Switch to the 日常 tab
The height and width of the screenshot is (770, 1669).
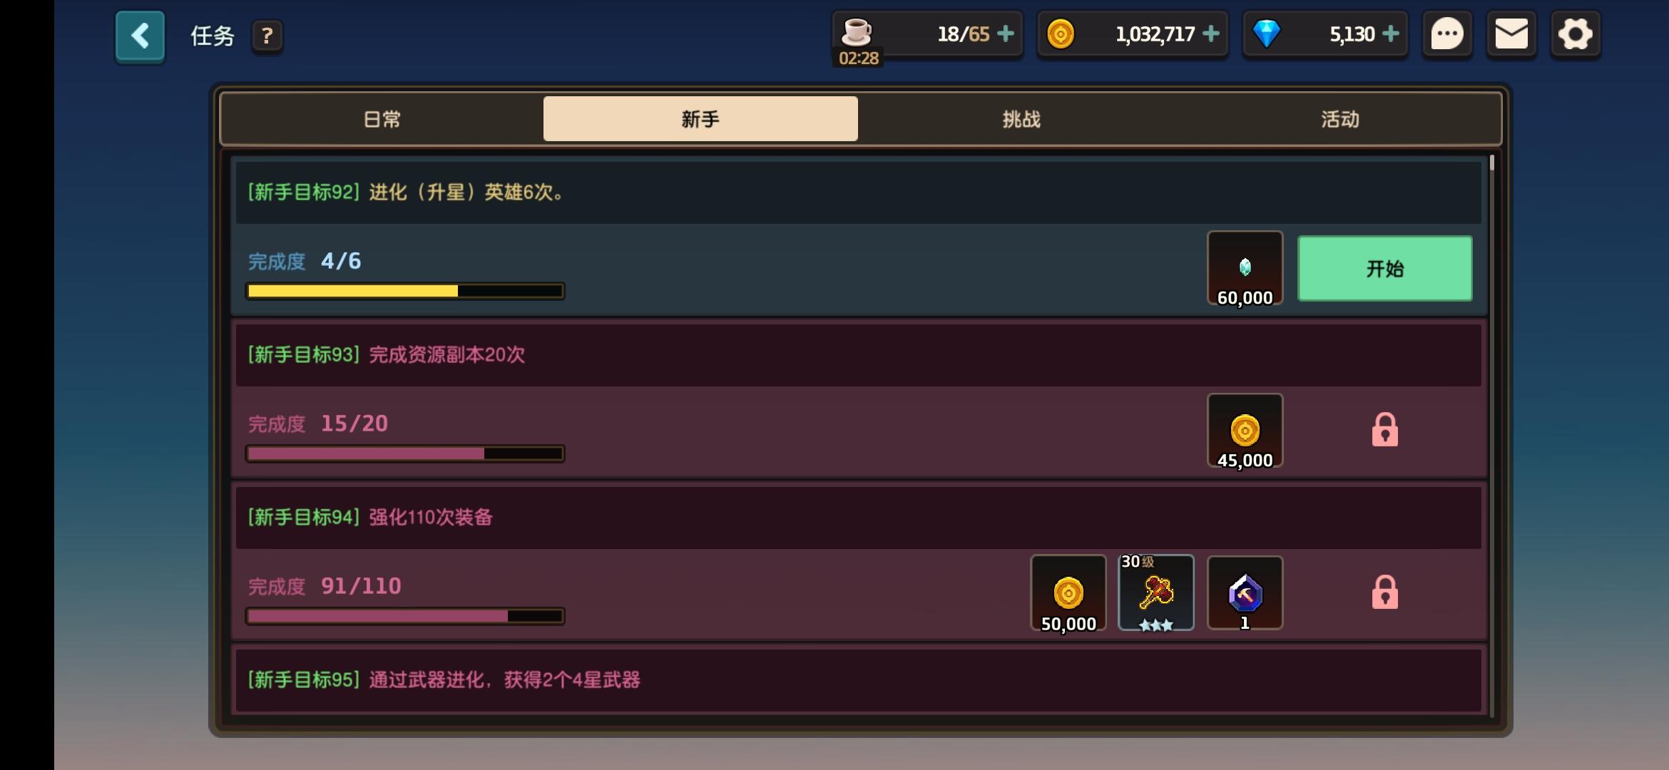pos(382,119)
